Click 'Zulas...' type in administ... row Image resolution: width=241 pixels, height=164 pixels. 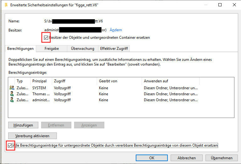(22, 100)
